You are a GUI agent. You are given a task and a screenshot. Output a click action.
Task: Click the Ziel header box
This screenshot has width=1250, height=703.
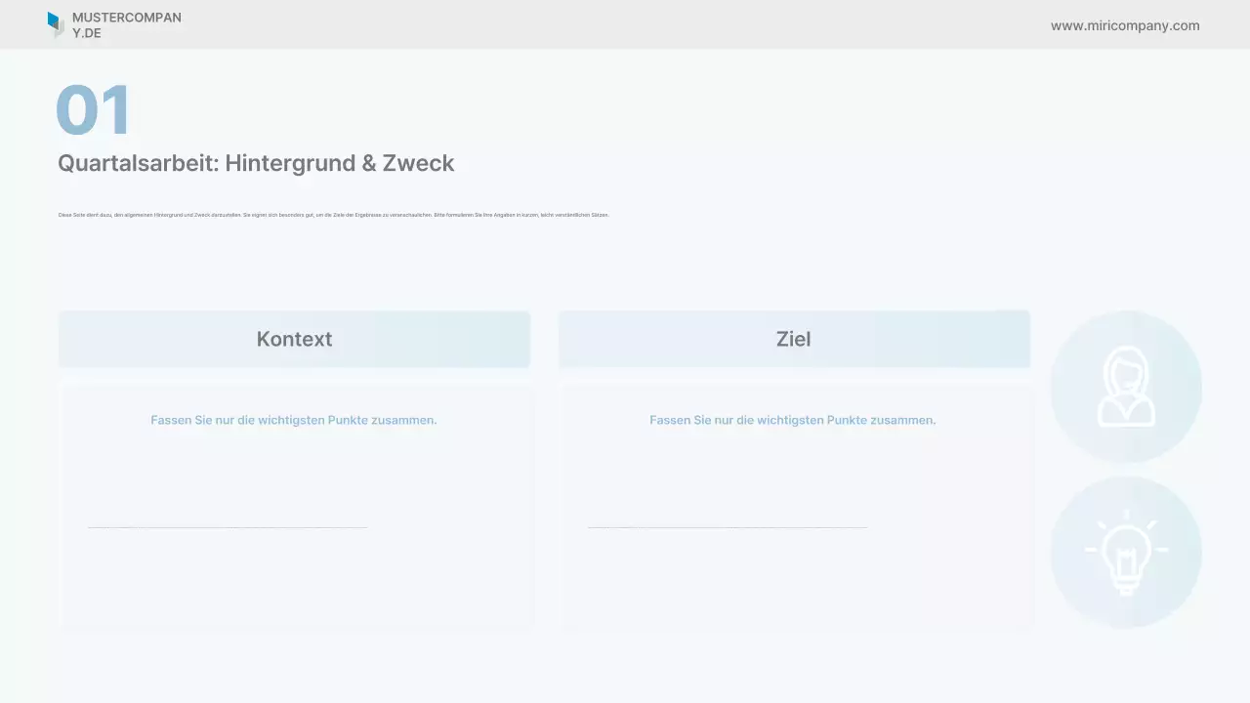(794, 339)
